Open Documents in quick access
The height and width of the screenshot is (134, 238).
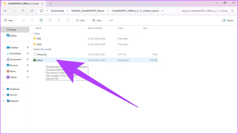(14, 59)
